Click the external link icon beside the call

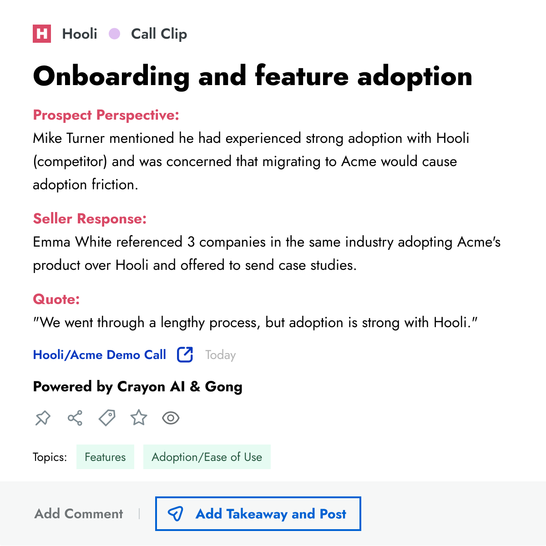click(x=185, y=354)
